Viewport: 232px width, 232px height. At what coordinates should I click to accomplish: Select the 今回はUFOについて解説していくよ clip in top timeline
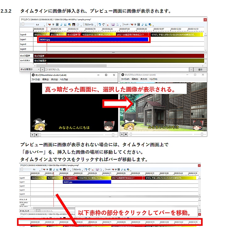click(99, 35)
